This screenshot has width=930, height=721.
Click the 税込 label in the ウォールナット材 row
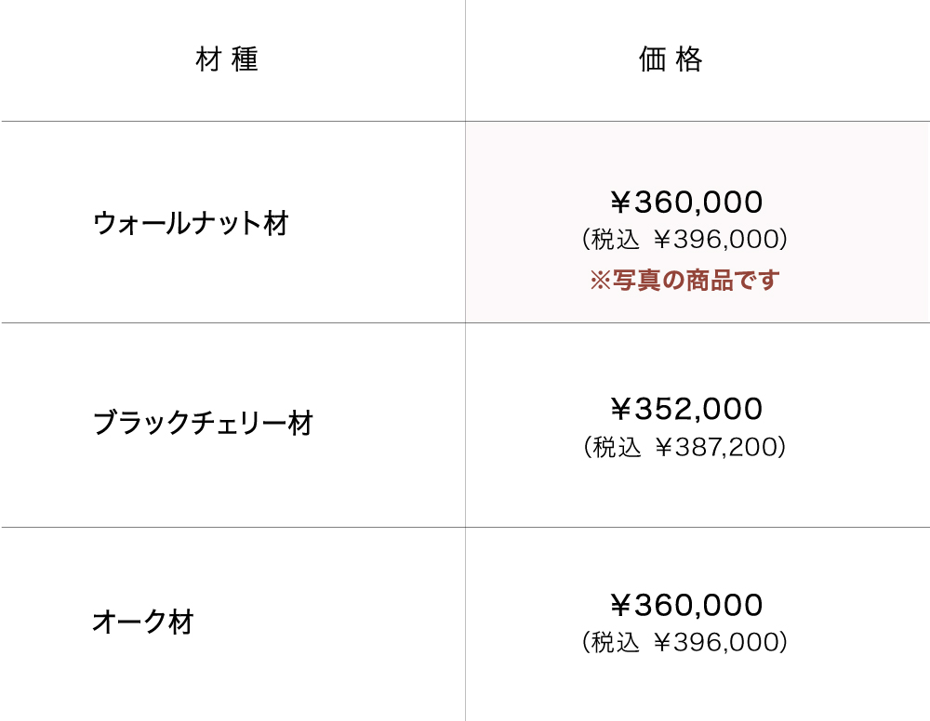[616, 240]
